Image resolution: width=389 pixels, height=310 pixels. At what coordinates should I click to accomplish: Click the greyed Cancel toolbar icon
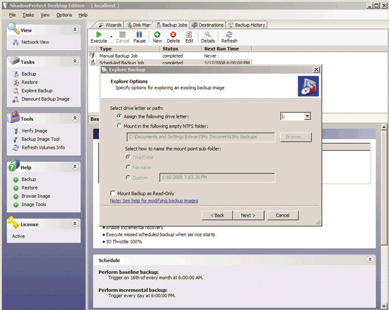click(123, 37)
